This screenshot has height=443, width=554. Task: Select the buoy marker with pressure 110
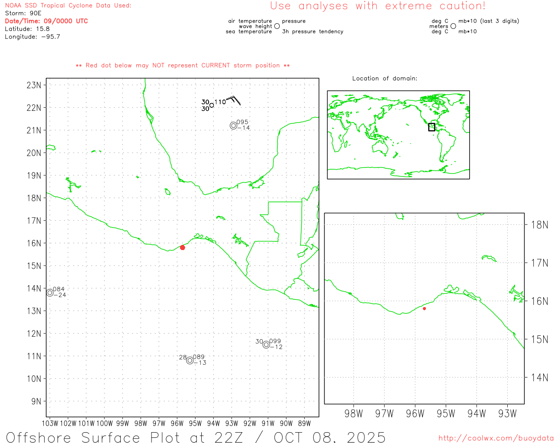212,105
